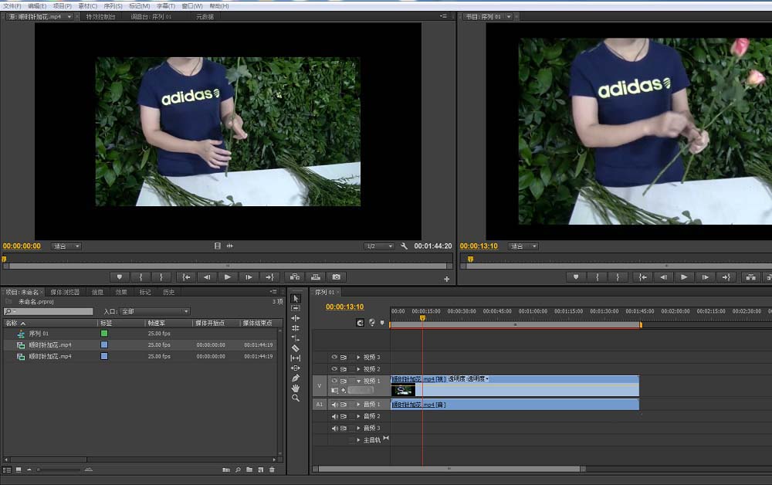The height and width of the screenshot is (485, 772).
Task: Play the source monitor clip
Action: pos(227,276)
